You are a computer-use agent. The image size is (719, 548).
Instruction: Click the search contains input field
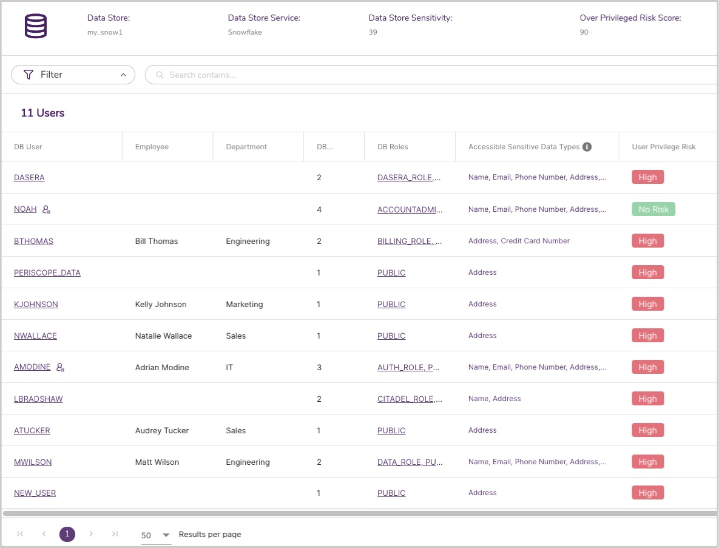(425, 75)
